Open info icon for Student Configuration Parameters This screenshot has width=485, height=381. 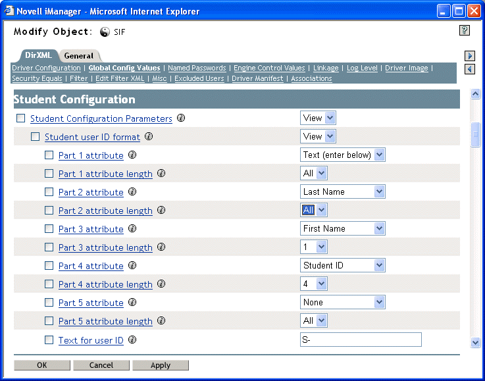pyautogui.click(x=181, y=118)
